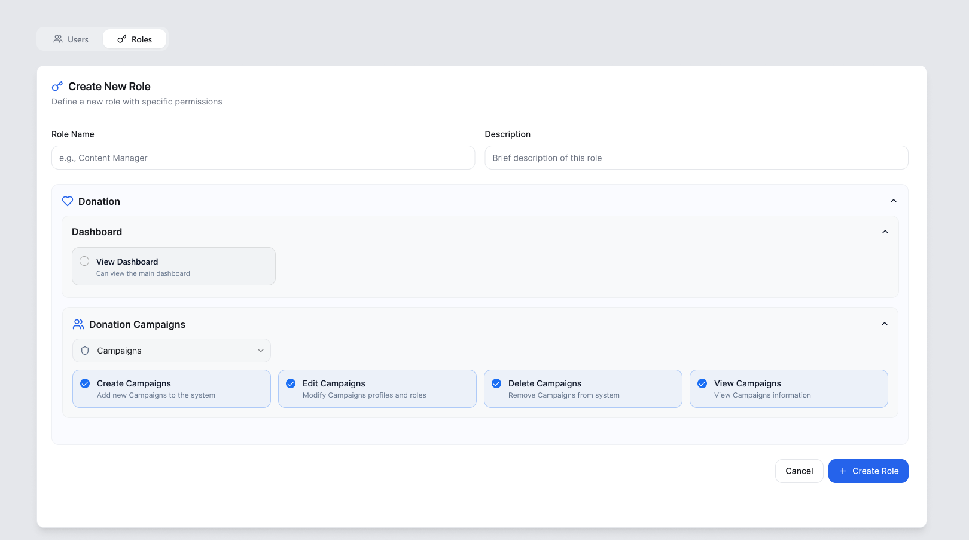Image resolution: width=969 pixels, height=541 pixels.
Task: Open the Campaigns dropdown
Action: pos(172,351)
